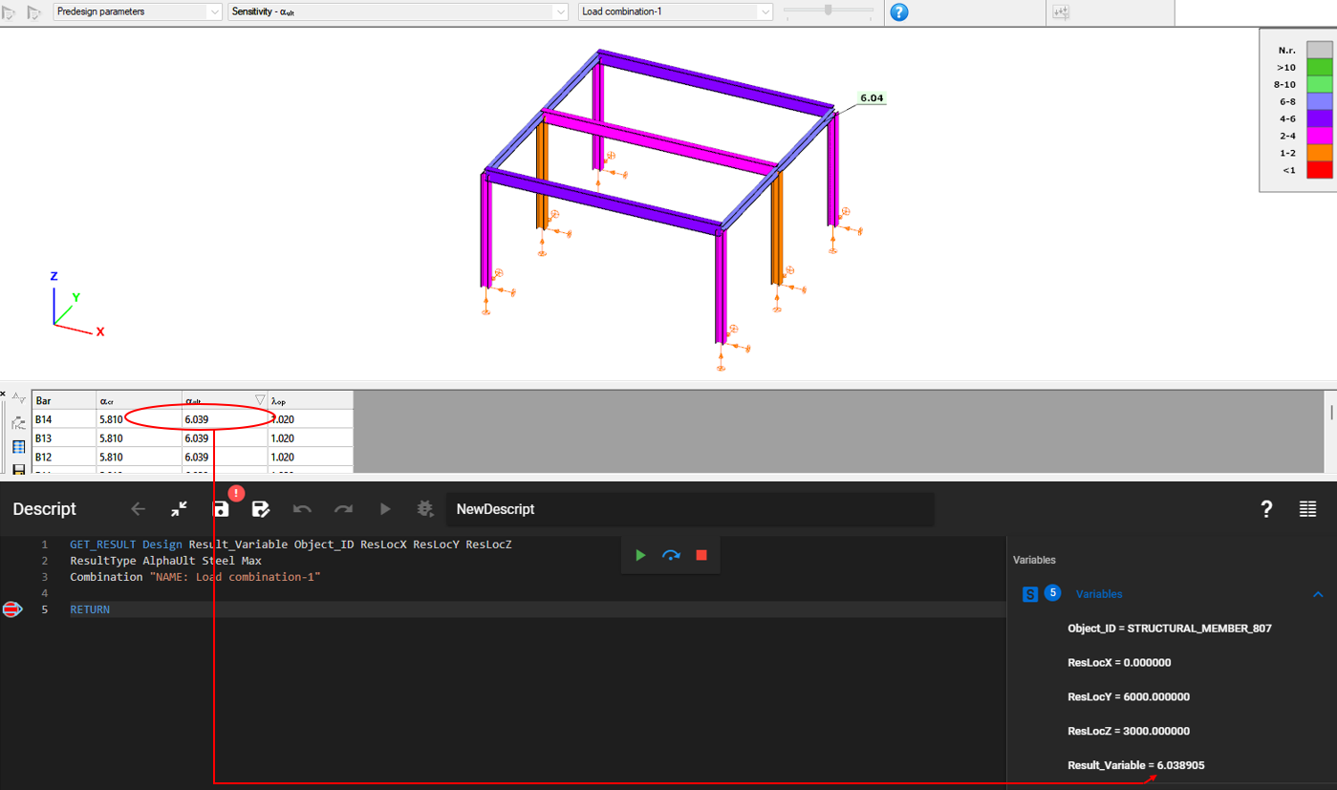The height and width of the screenshot is (790, 1337).
Task: Select the B12 row cell
Action: [x=64, y=457]
